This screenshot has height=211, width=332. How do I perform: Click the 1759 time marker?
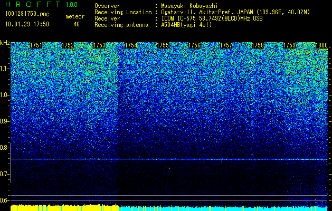289,45
